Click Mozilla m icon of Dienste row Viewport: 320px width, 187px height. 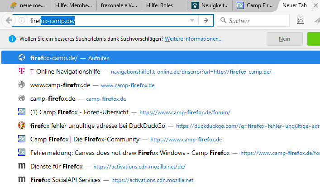coord(22,166)
